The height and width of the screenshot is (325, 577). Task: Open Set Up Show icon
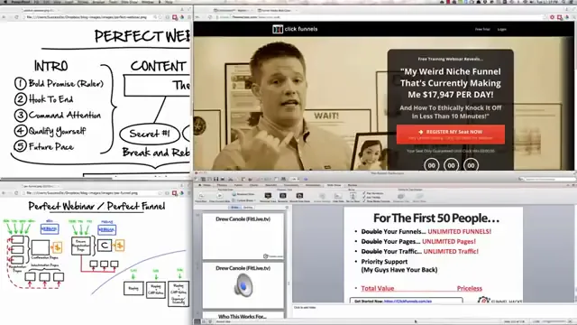pyautogui.click(x=353, y=195)
